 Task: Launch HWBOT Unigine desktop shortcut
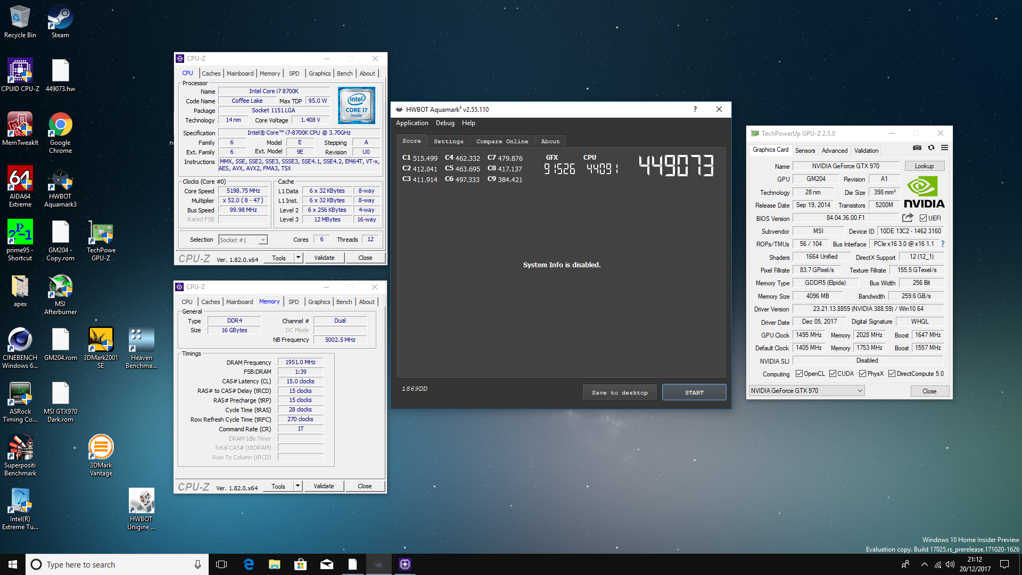pos(141,509)
